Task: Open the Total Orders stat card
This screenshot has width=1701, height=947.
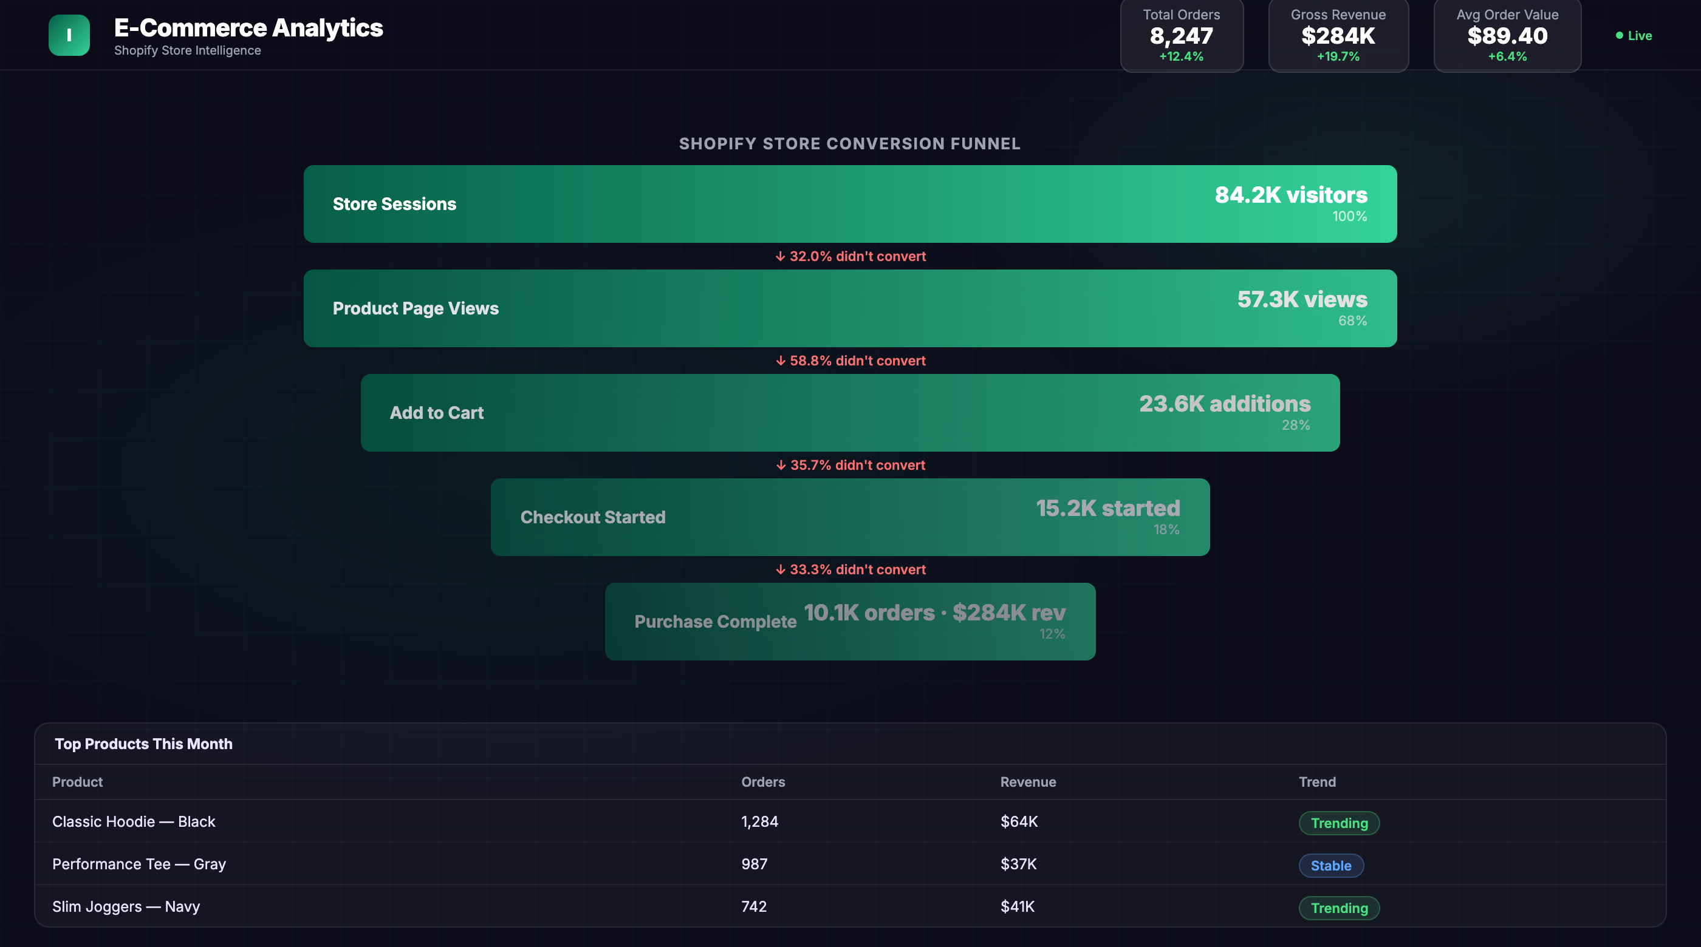Action: 1182,35
